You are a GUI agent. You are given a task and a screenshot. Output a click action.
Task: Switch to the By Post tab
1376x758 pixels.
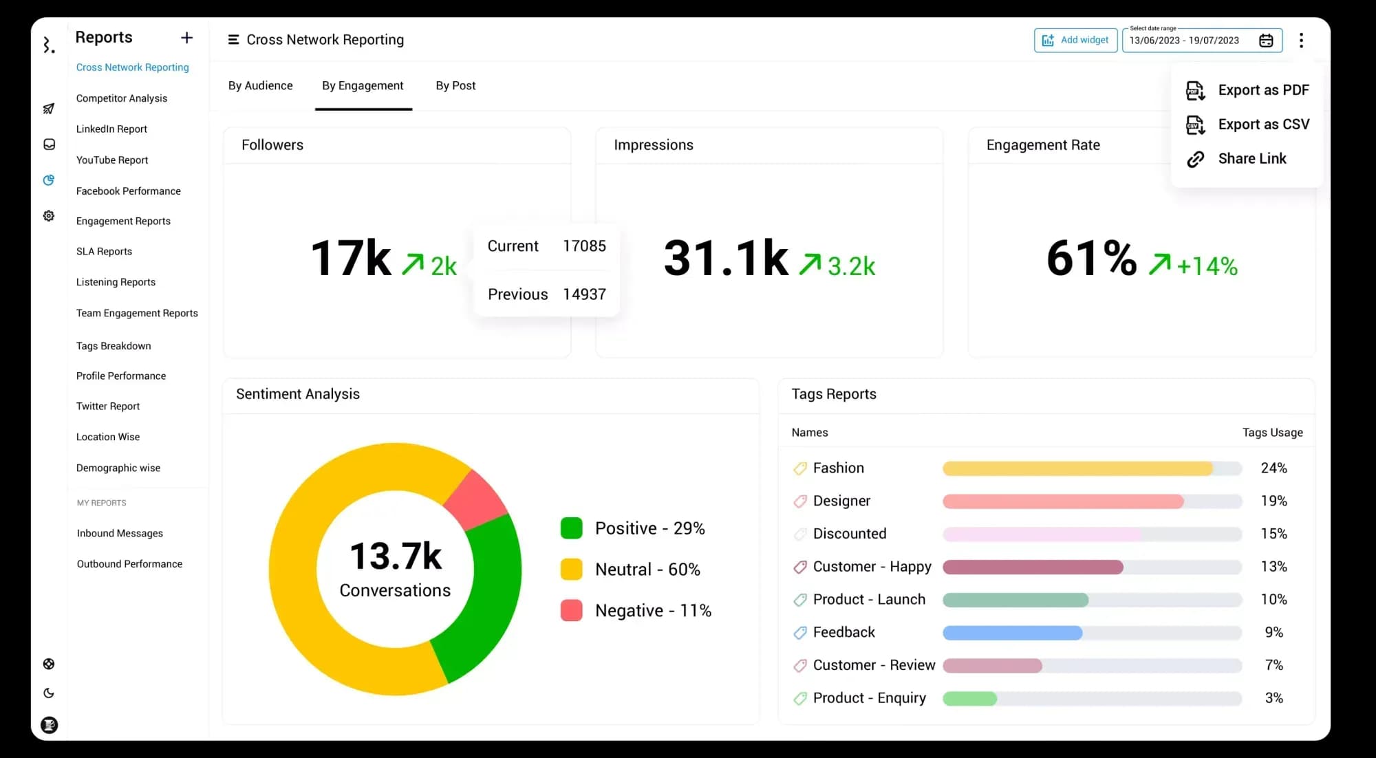pyautogui.click(x=455, y=86)
